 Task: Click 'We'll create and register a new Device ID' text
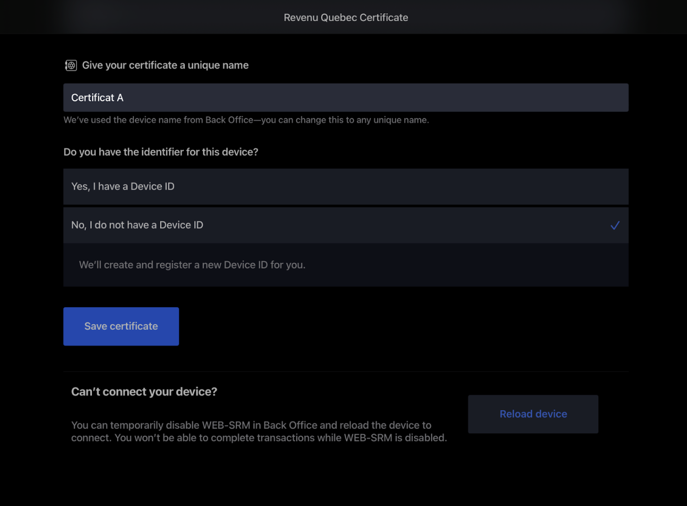192,265
